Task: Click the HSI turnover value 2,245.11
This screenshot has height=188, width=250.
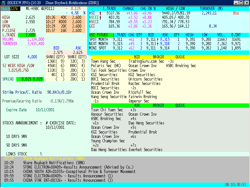Action: tap(209, 13)
